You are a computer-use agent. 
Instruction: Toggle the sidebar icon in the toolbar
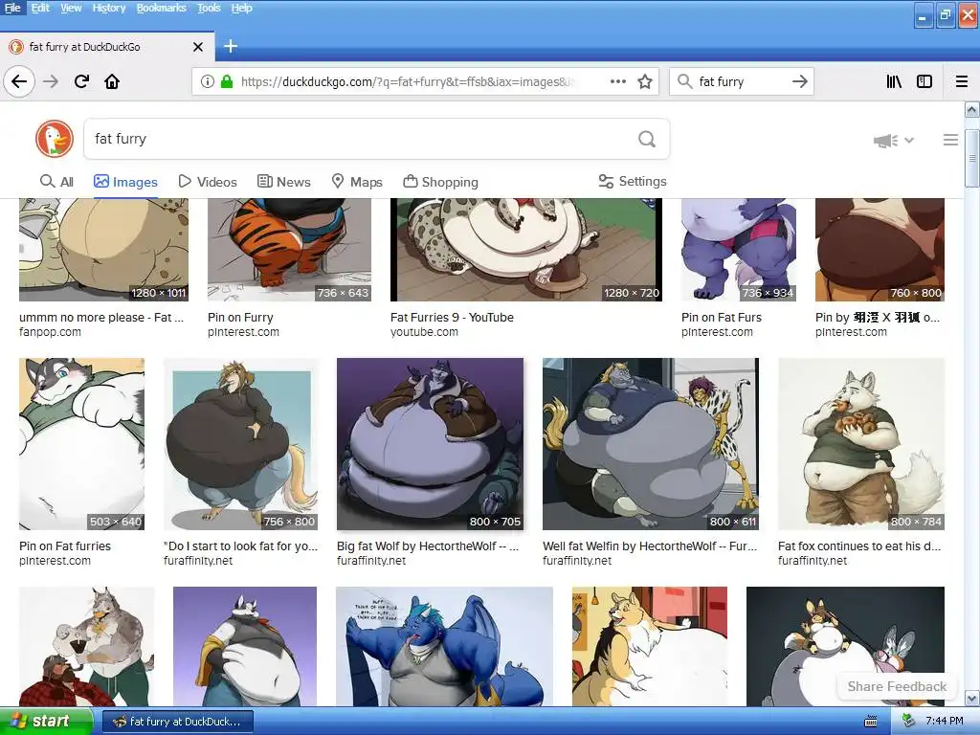(924, 81)
